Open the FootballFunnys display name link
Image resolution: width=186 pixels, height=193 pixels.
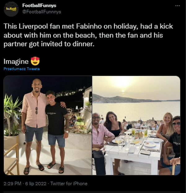[x=39, y=5]
